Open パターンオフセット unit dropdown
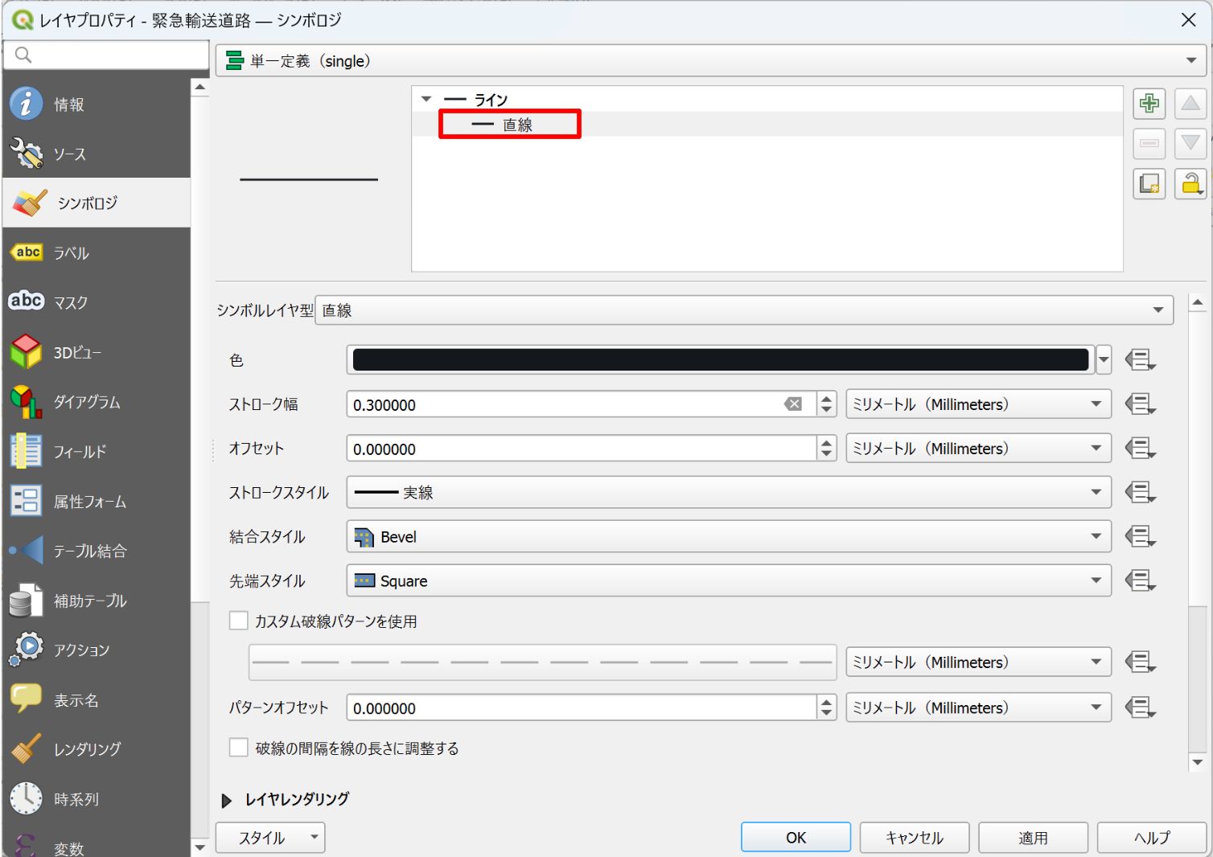This screenshot has height=857, width=1213. [x=978, y=708]
